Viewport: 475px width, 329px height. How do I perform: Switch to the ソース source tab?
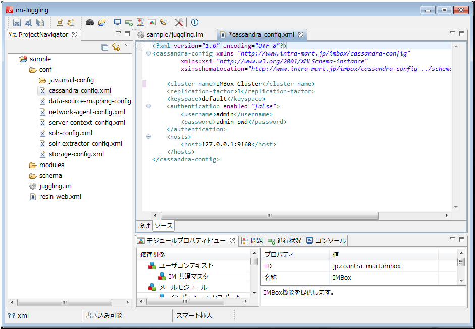point(163,226)
